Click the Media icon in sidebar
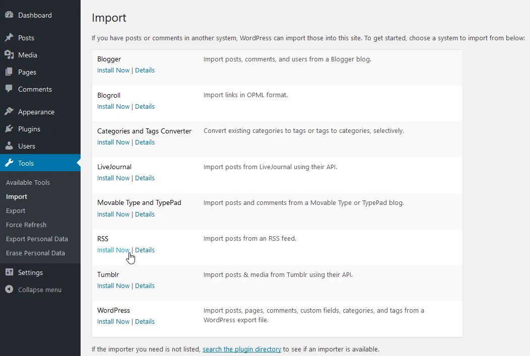Screen dimensions: 530x356 (9, 55)
